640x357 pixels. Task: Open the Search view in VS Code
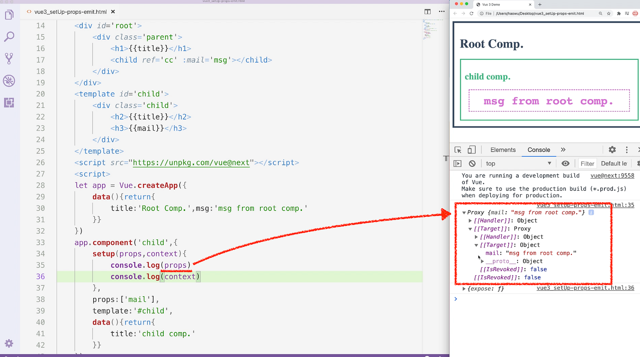pyautogui.click(x=10, y=37)
